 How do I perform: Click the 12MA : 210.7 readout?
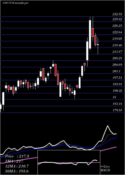pos(17,166)
